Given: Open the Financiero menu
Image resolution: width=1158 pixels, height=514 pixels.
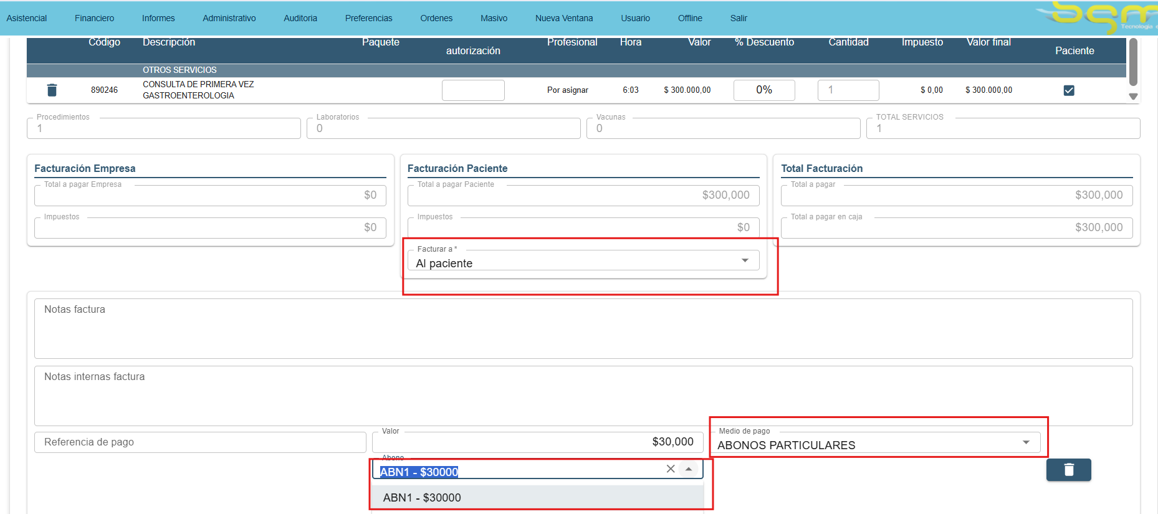Looking at the screenshot, I should (x=94, y=18).
